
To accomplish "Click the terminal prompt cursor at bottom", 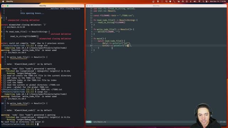I will point(38,124).
